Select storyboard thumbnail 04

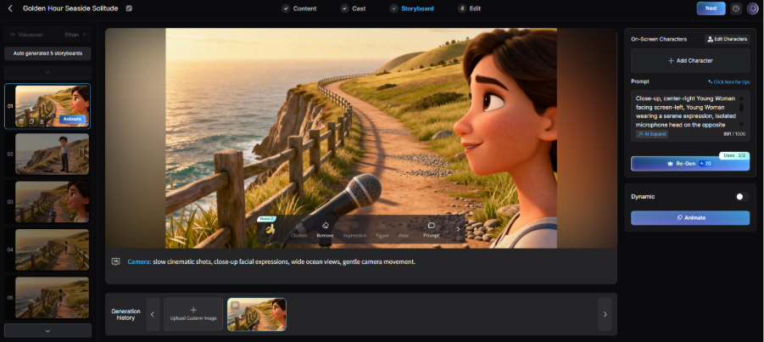tap(52, 249)
